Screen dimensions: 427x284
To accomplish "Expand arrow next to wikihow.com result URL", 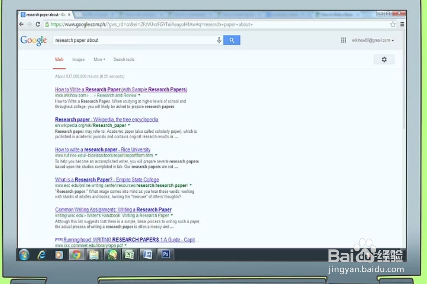I will pos(139,95).
